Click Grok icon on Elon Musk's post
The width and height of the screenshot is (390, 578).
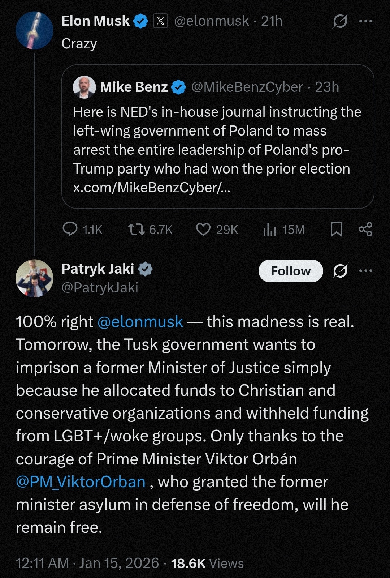[x=340, y=21]
